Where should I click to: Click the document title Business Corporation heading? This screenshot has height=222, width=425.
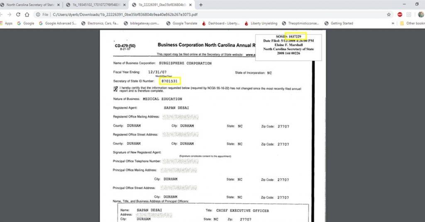206,45
